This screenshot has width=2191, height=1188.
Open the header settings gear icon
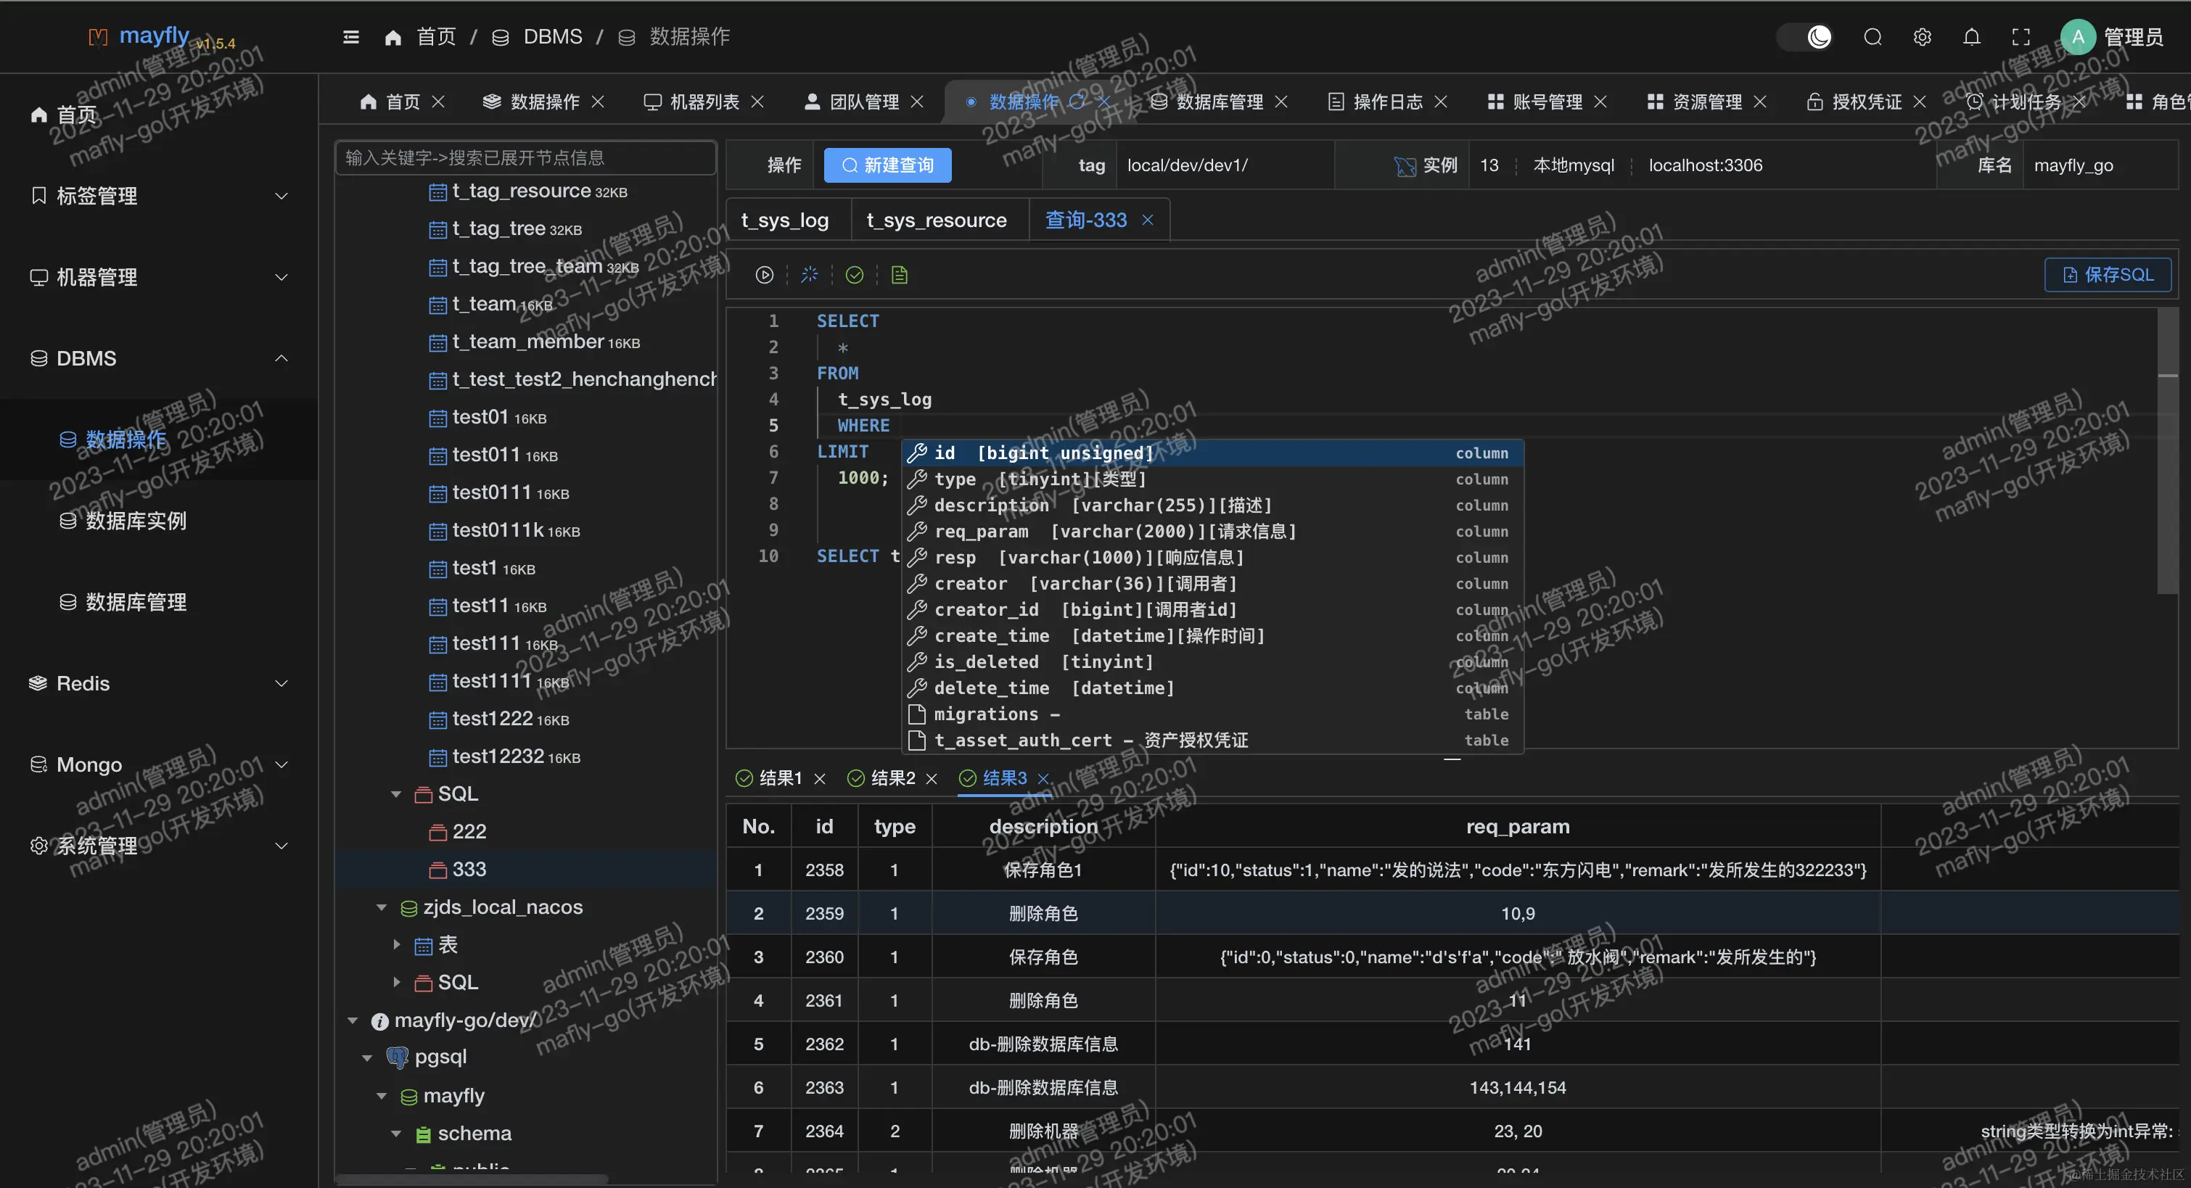pyautogui.click(x=1921, y=36)
